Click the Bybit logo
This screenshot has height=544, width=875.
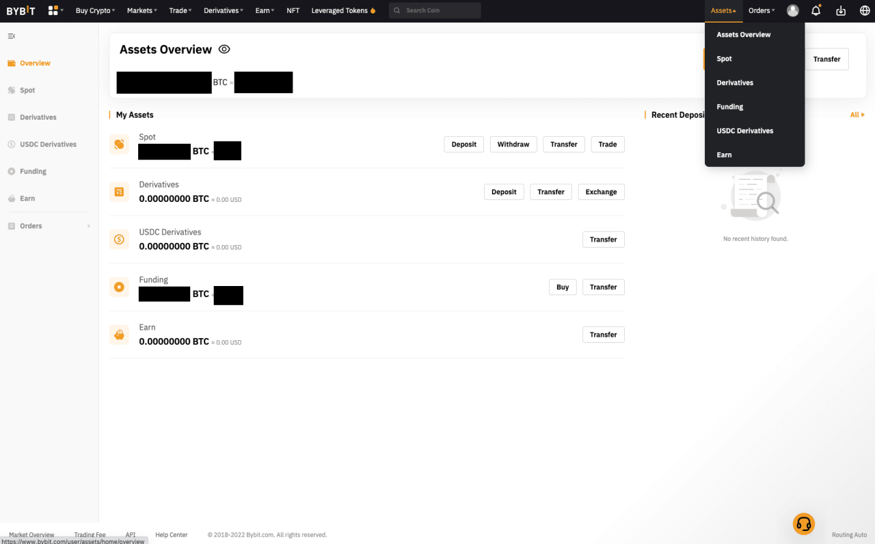tap(21, 11)
